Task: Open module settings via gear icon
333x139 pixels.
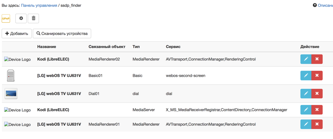Action: [21, 18]
